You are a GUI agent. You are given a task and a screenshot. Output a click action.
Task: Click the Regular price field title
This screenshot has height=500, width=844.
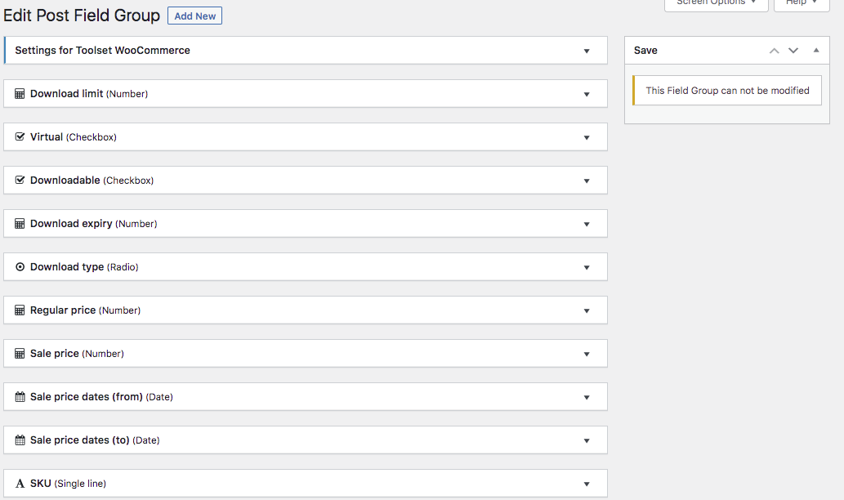63,310
